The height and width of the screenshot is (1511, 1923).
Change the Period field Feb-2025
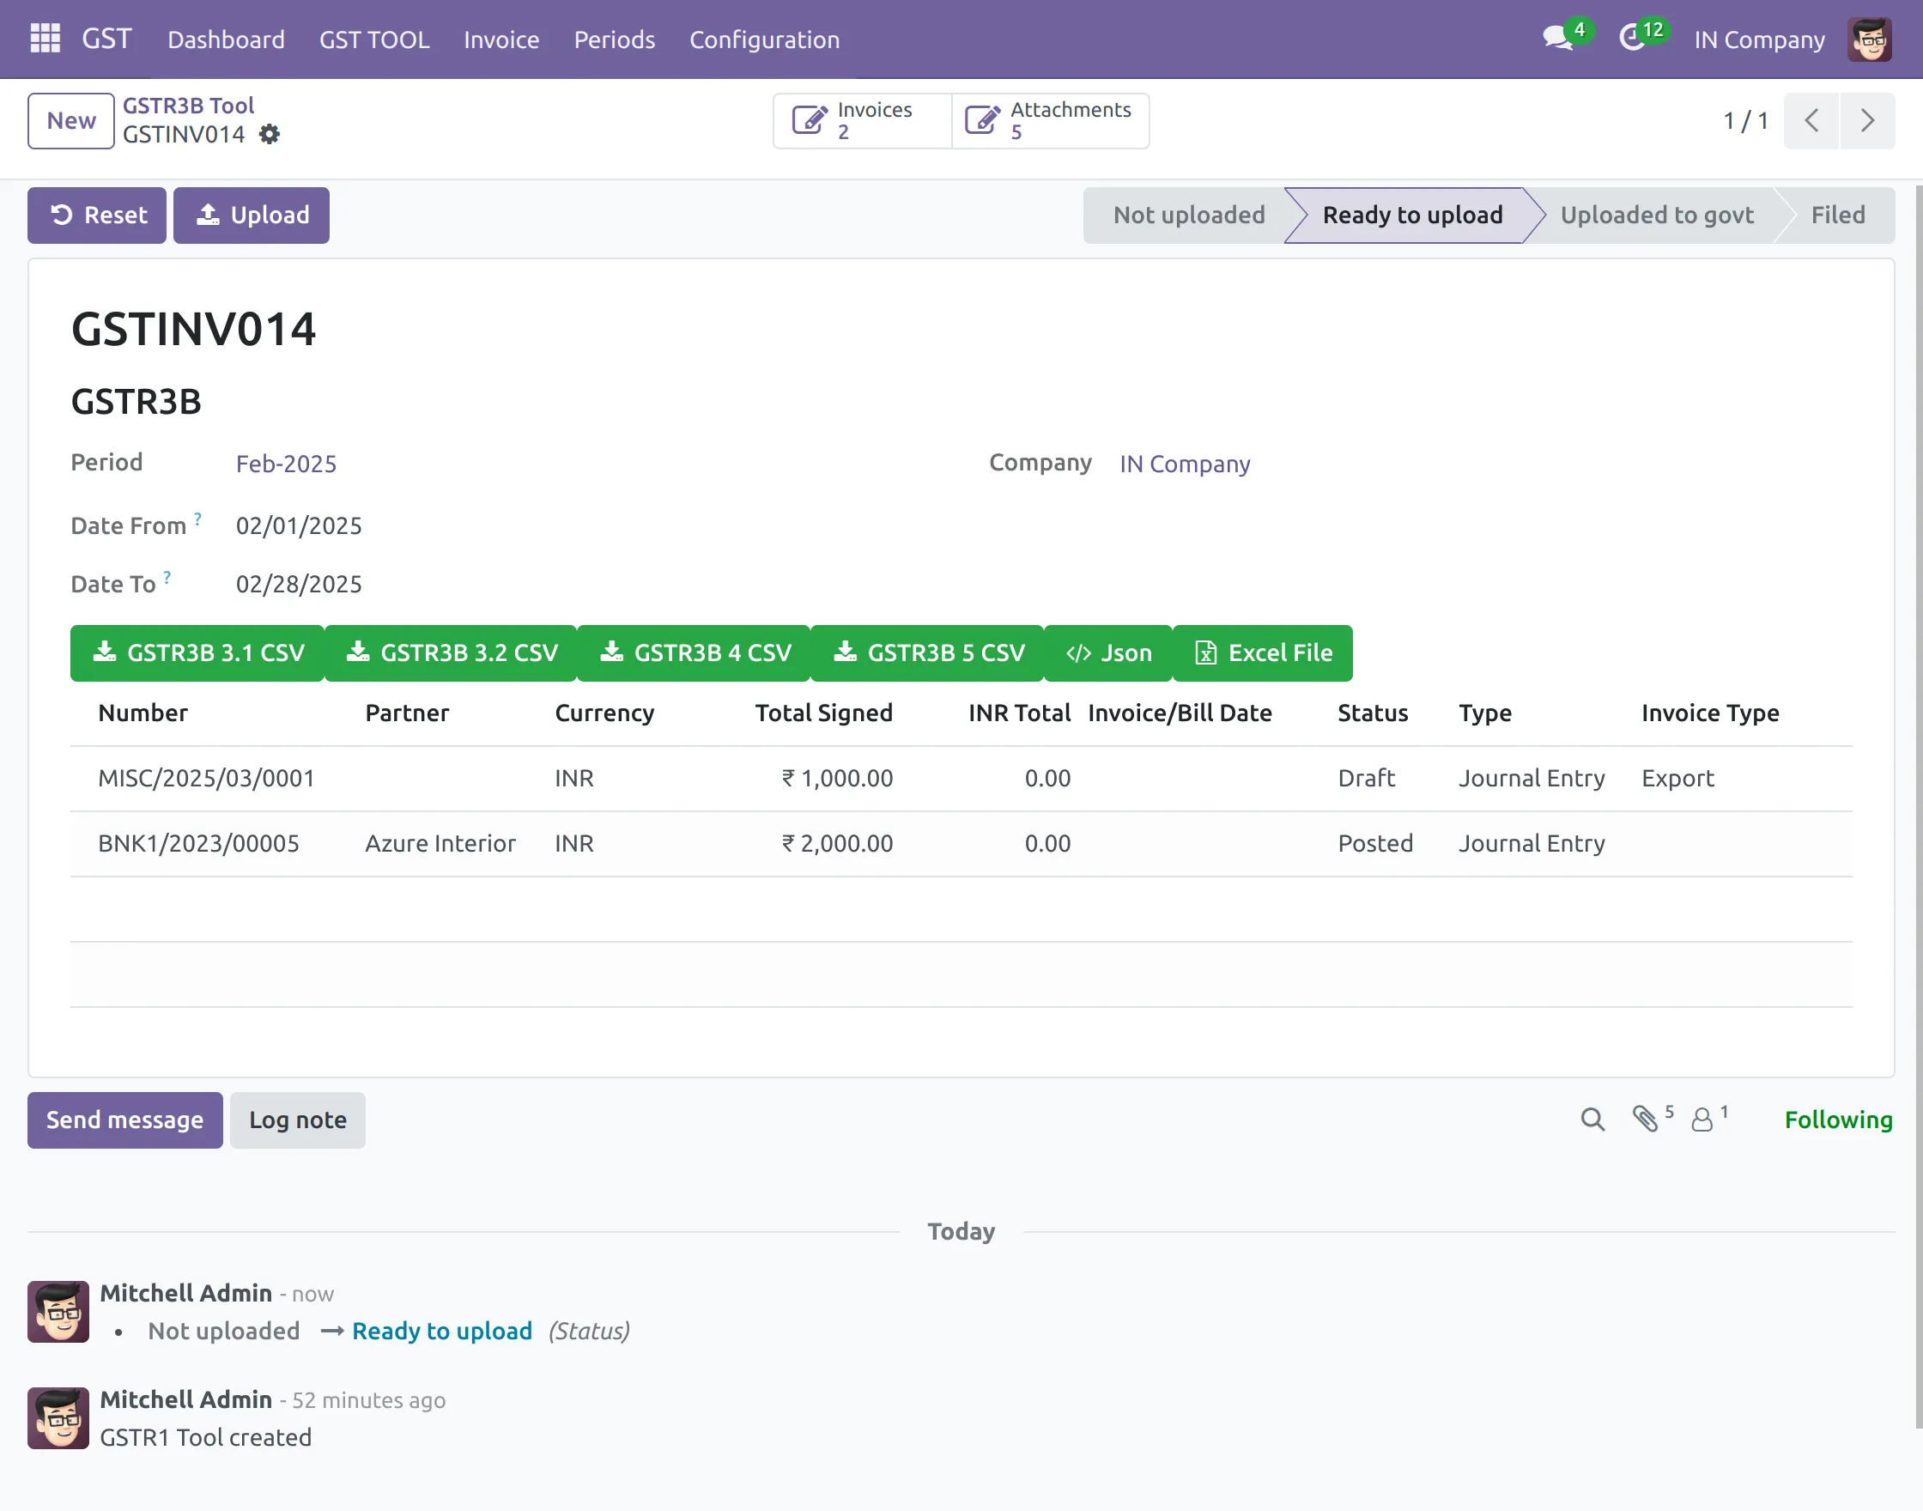click(285, 464)
